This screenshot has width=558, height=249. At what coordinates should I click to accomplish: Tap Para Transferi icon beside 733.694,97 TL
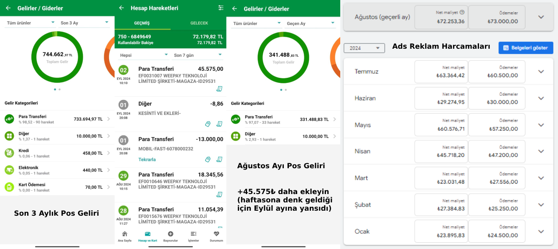tap(9, 119)
